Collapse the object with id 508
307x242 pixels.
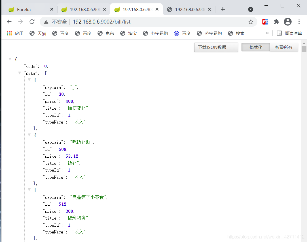29,135
